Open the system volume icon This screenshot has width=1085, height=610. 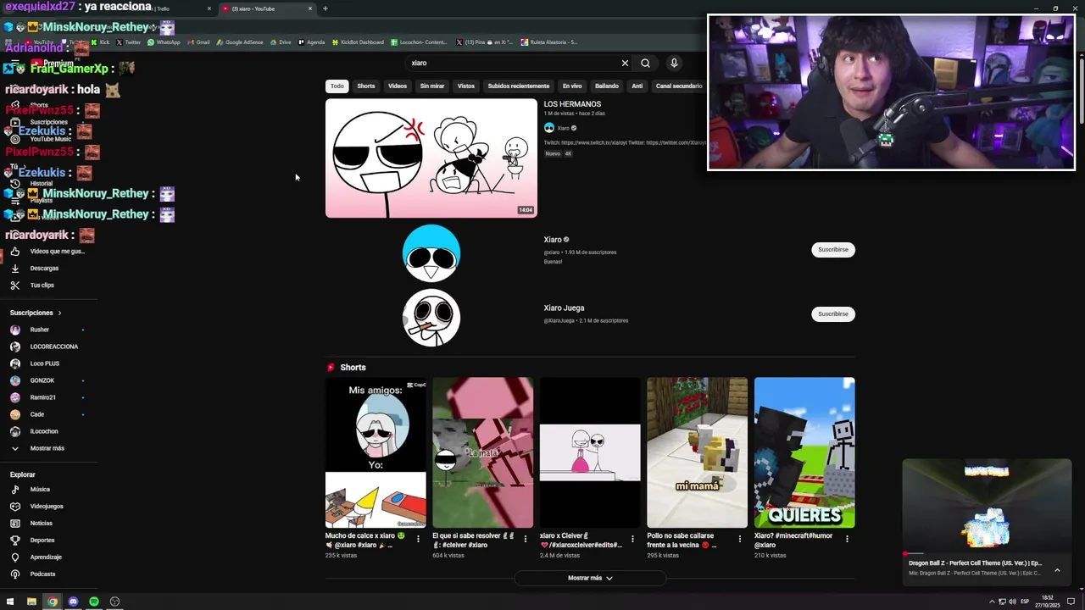pos(1013,602)
